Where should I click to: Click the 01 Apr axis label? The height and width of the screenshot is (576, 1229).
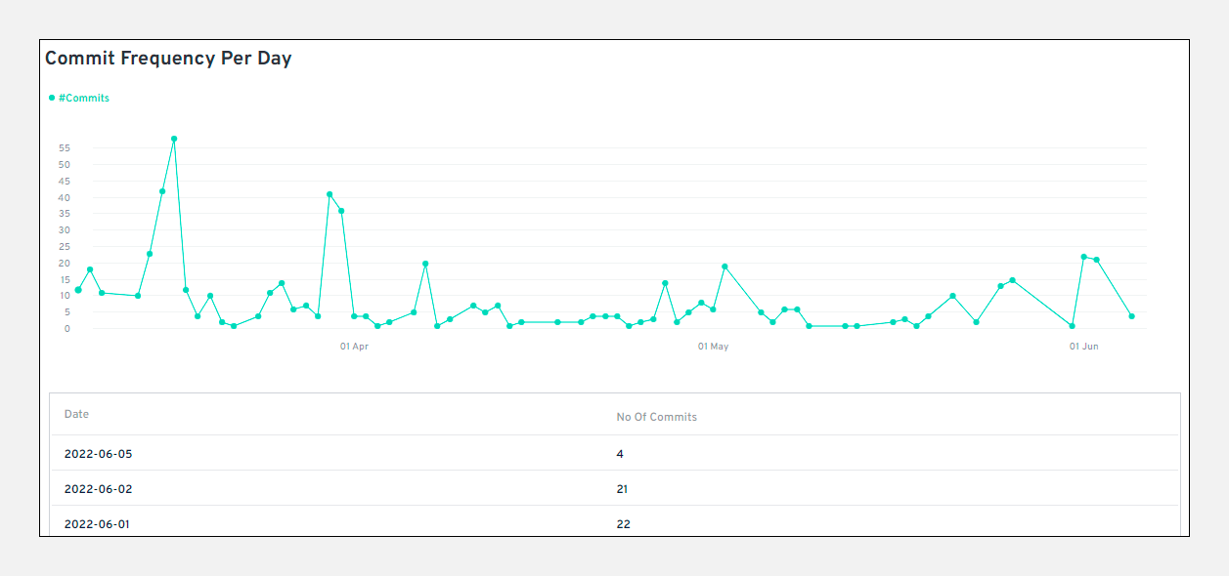point(355,346)
